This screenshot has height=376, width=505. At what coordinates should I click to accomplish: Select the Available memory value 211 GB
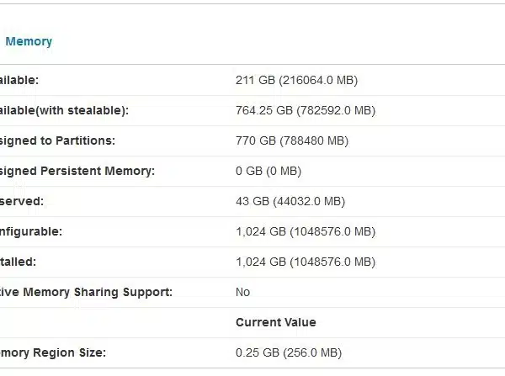pyautogui.click(x=296, y=80)
